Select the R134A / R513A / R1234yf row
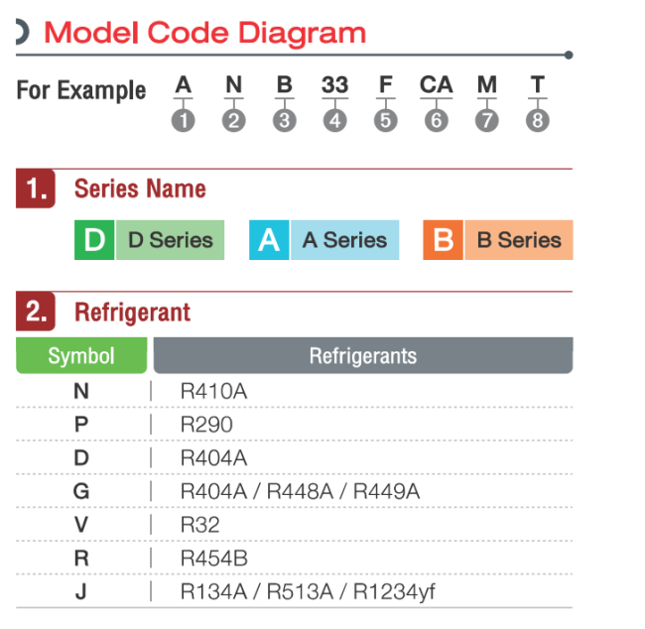Viewport: 645px width, 629px height. pos(307,592)
